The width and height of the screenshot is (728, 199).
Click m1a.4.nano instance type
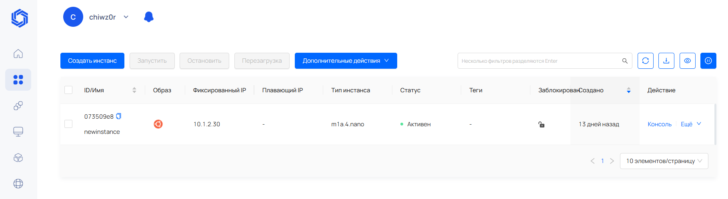pyautogui.click(x=348, y=124)
